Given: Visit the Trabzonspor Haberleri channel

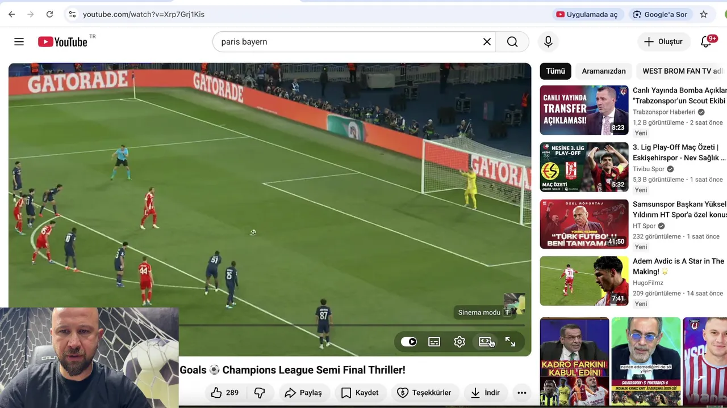Looking at the screenshot, I should tap(664, 112).
